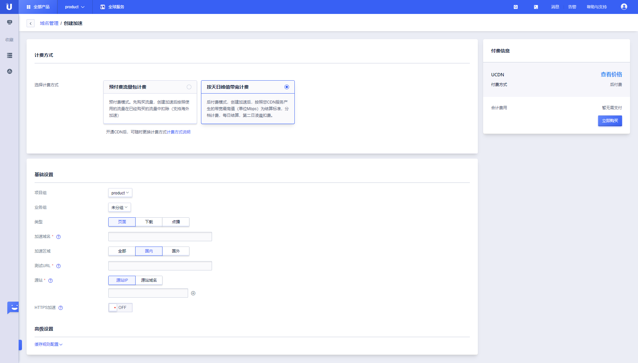Viewport: 638px width, 363px height.
Task: Add another origin with plus icon
Action: [193, 293]
